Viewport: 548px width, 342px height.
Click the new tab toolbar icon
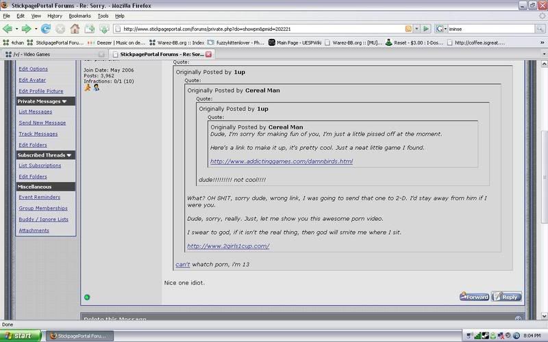coord(90,29)
